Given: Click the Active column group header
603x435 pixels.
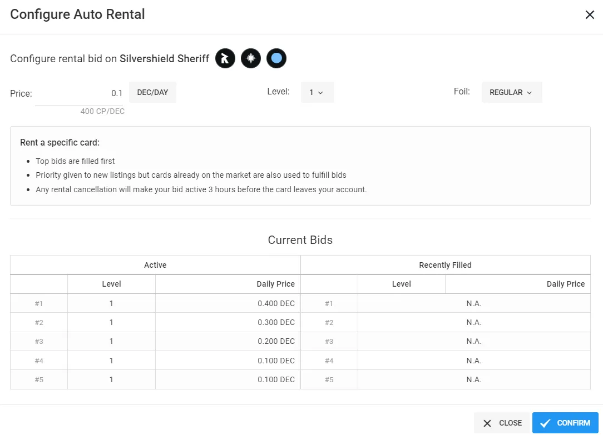Looking at the screenshot, I should [x=155, y=265].
